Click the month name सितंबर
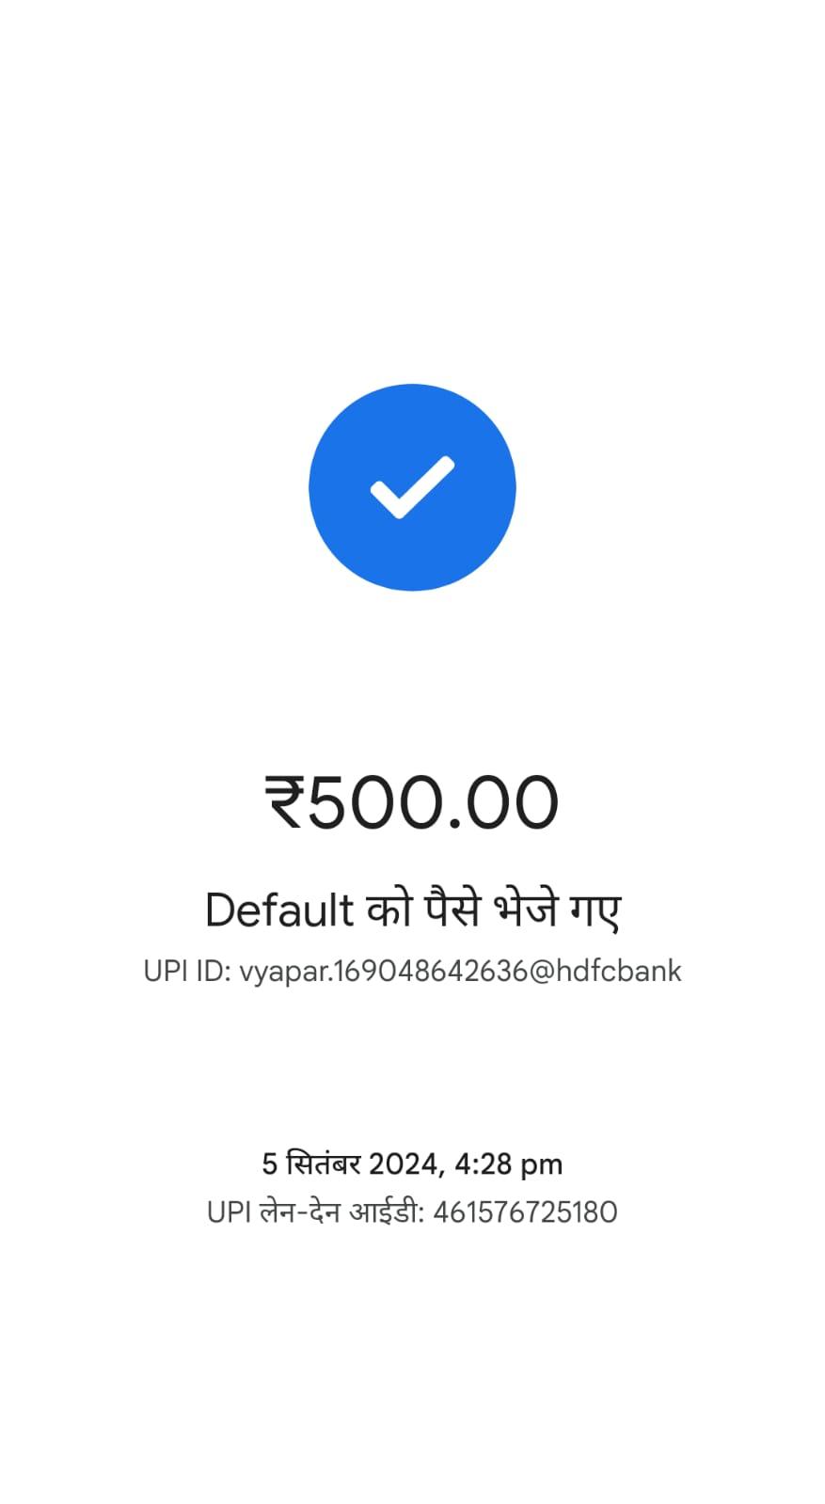 tap(324, 1164)
